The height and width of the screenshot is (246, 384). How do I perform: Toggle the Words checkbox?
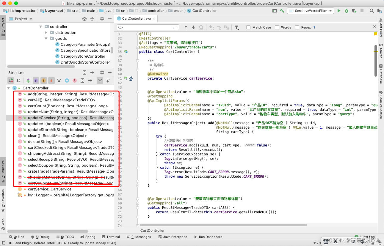pyautogui.click(x=277, y=27)
